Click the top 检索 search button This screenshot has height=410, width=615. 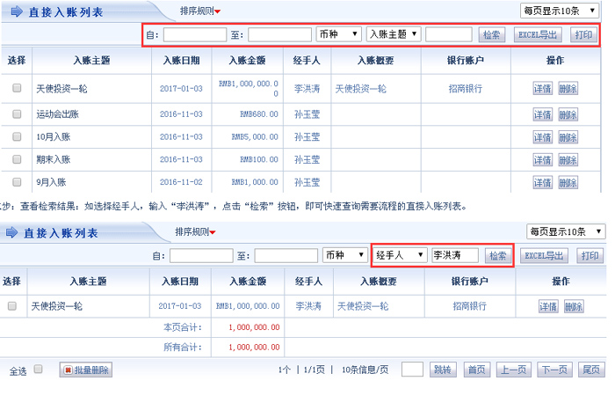pyautogui.click(x=491, y=34)
